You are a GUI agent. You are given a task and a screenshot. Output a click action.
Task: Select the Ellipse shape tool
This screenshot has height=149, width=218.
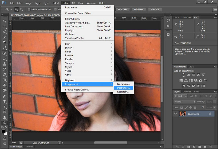point(4,112)
